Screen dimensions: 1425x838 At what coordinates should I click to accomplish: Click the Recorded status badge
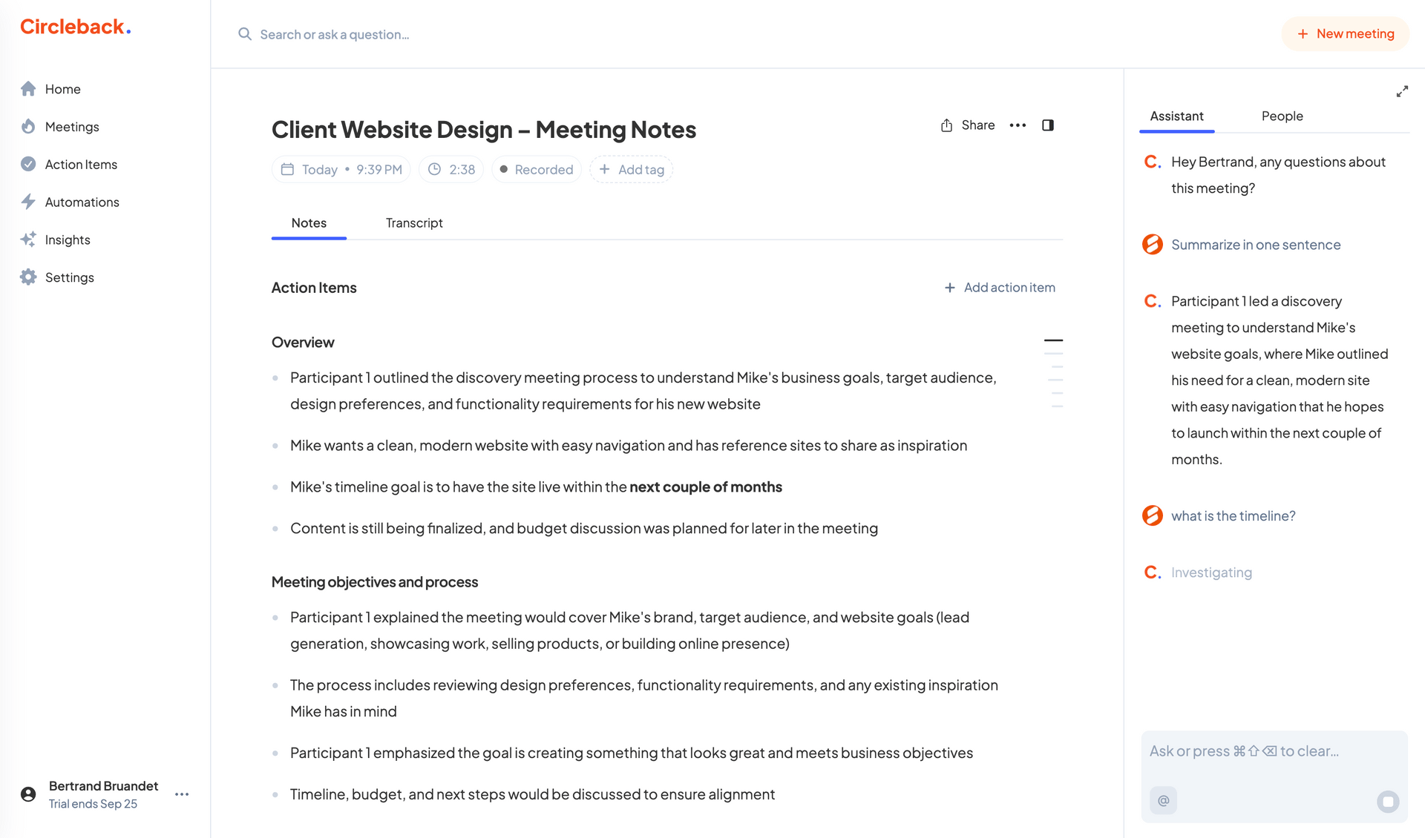536,169
